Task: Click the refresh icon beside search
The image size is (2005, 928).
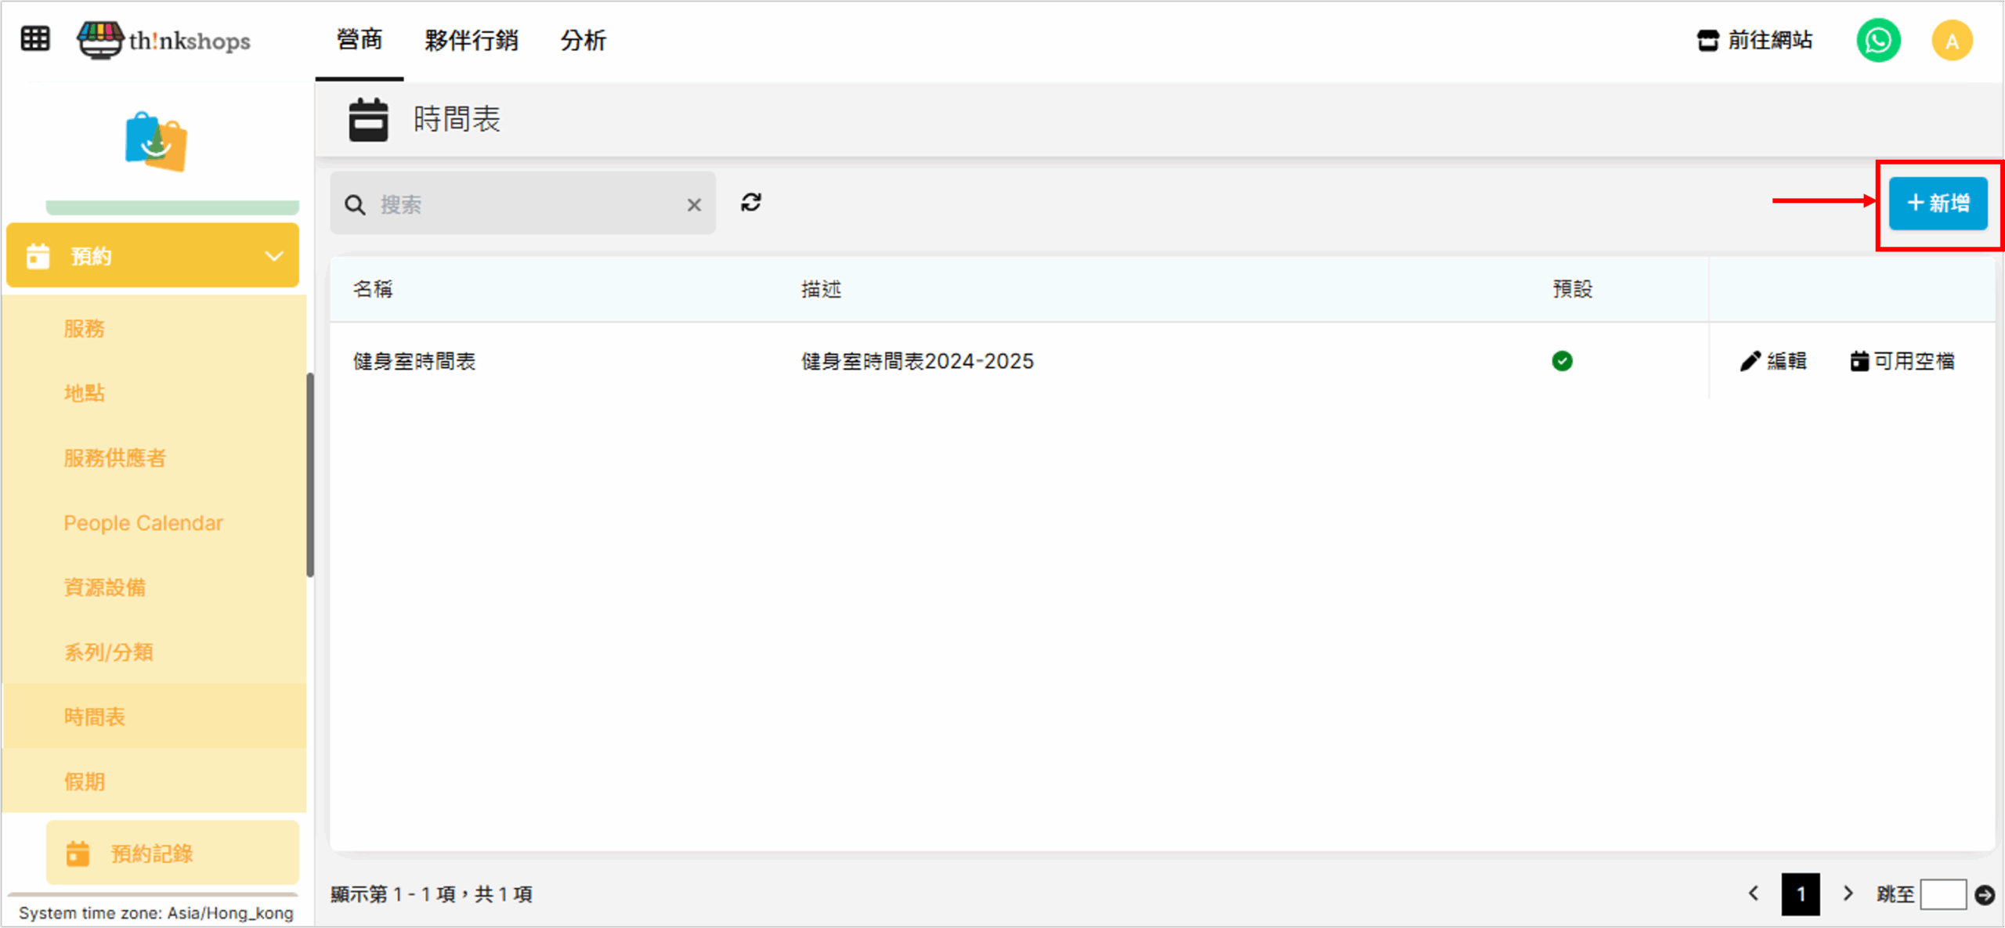Action: [x=750, y=203]
